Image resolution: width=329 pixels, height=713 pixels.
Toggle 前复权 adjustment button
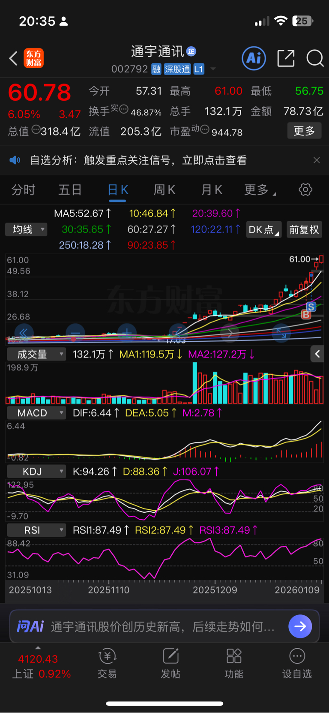tap(304, 230)
